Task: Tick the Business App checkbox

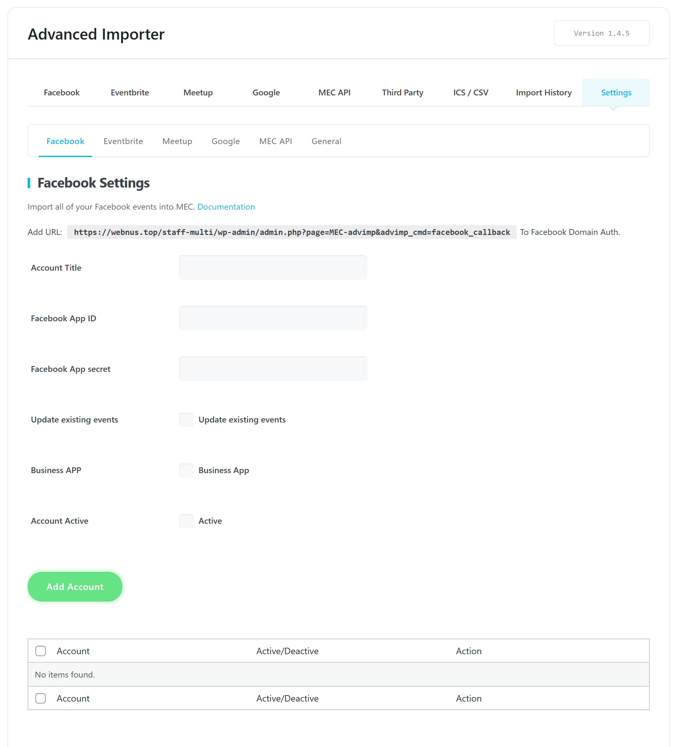Action: coord(186,470)
